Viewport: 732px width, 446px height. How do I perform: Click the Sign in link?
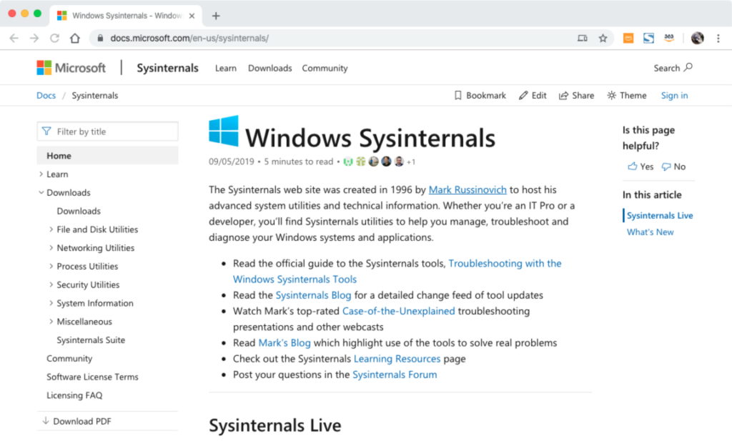click(674, 96)
